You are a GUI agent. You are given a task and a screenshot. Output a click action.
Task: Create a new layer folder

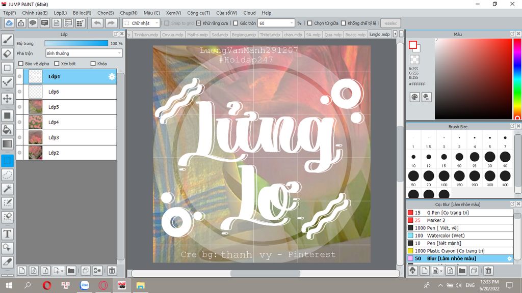pos(71,271)
